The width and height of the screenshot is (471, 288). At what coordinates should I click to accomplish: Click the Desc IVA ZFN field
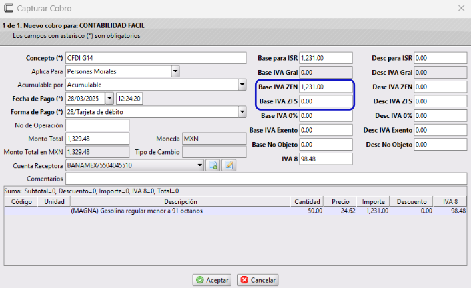pos(440,87)
